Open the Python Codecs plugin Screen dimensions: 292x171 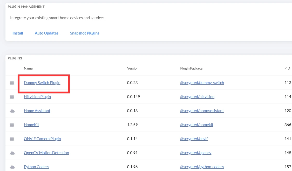point(36,167)
